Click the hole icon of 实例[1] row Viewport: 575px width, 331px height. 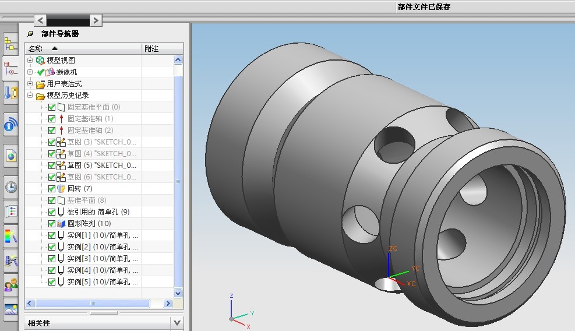(x=61, y=235)
